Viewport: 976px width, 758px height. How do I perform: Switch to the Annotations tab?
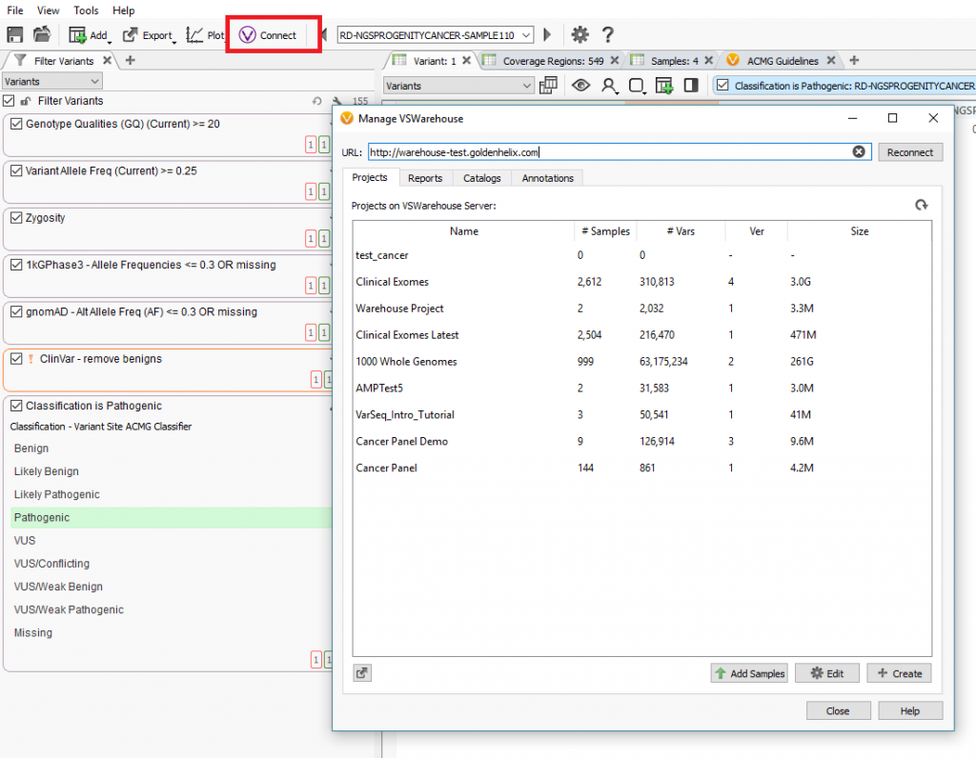(546, 177)
